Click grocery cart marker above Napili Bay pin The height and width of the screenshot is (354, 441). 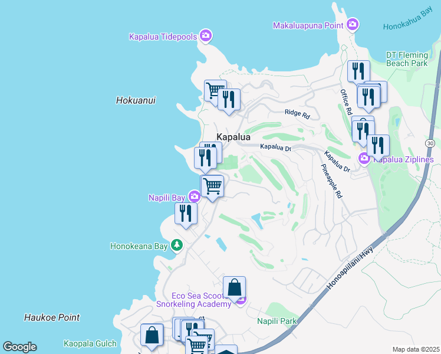pos(213,186)
